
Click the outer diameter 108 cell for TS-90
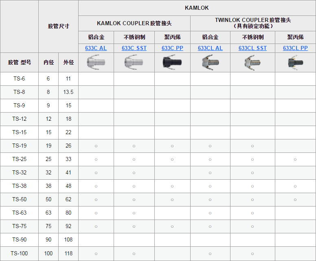pyautogui.click(x=68, y=240)
